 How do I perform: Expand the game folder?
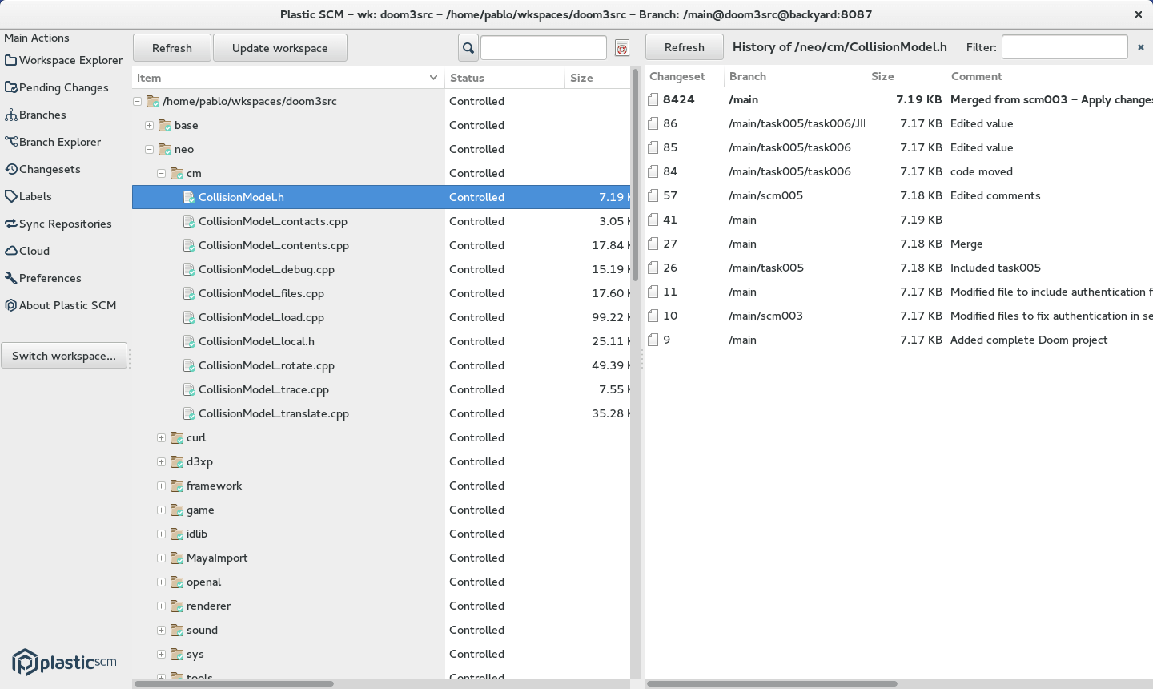pos(161,510)
